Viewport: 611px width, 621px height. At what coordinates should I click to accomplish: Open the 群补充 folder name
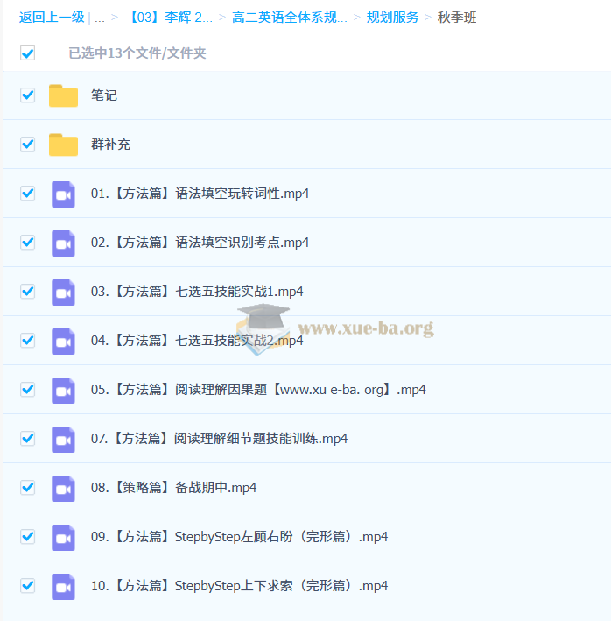point(110,145)
